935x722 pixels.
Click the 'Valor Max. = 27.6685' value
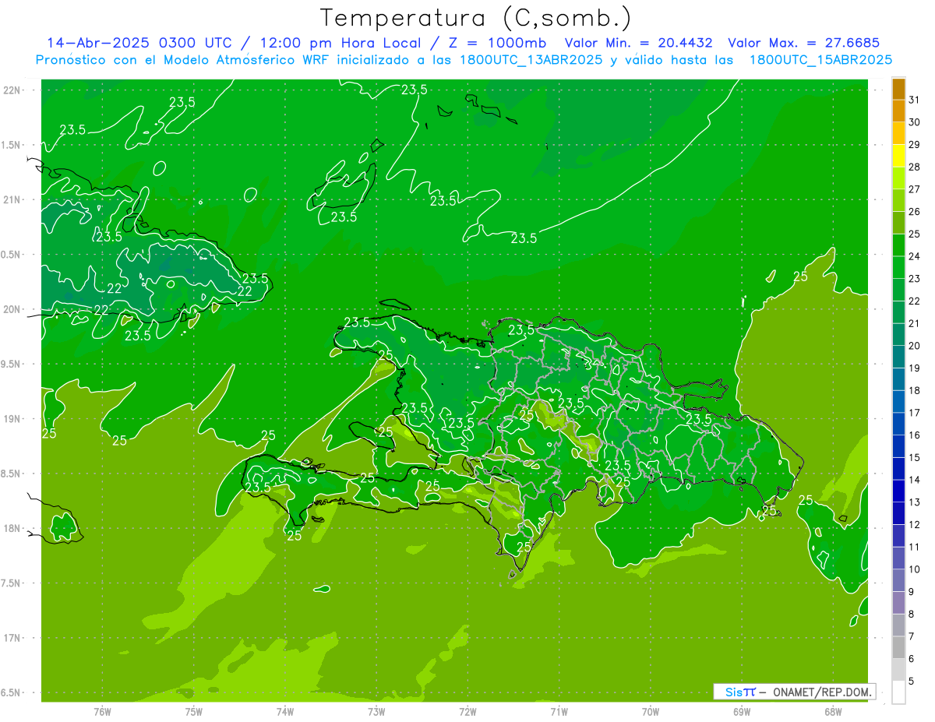tap(804, 43)
